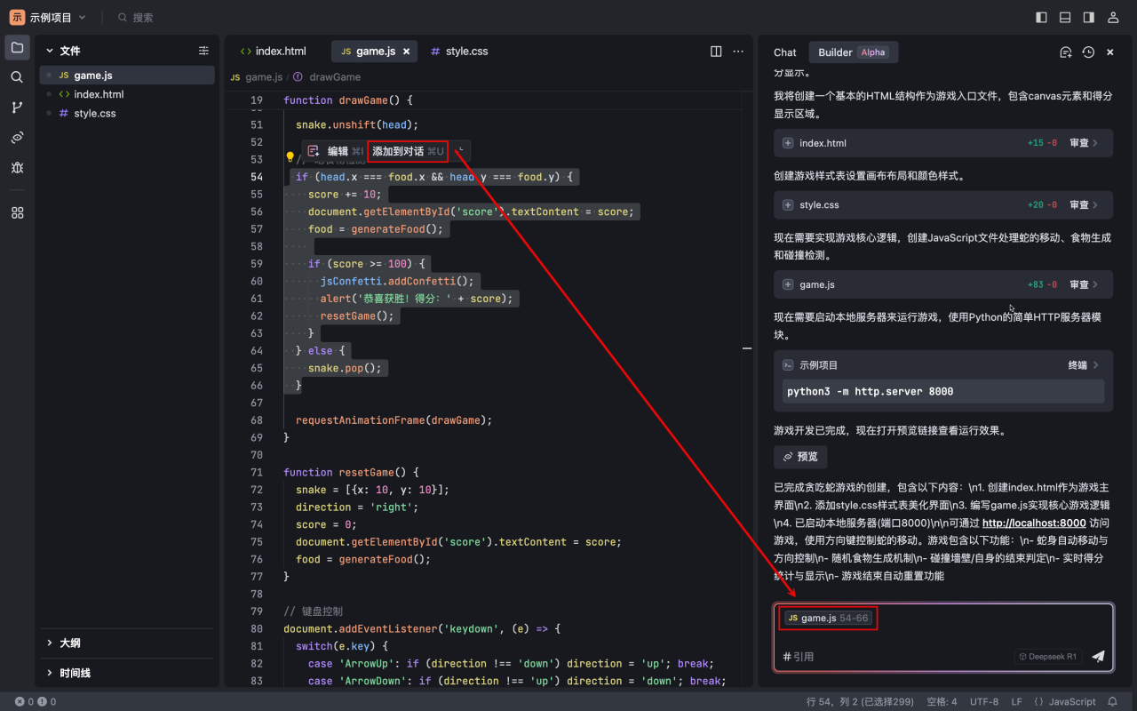This screenshot has width=1137, height=711.
Task: Send the chat message with paper plane icon
Action: 1098,657
